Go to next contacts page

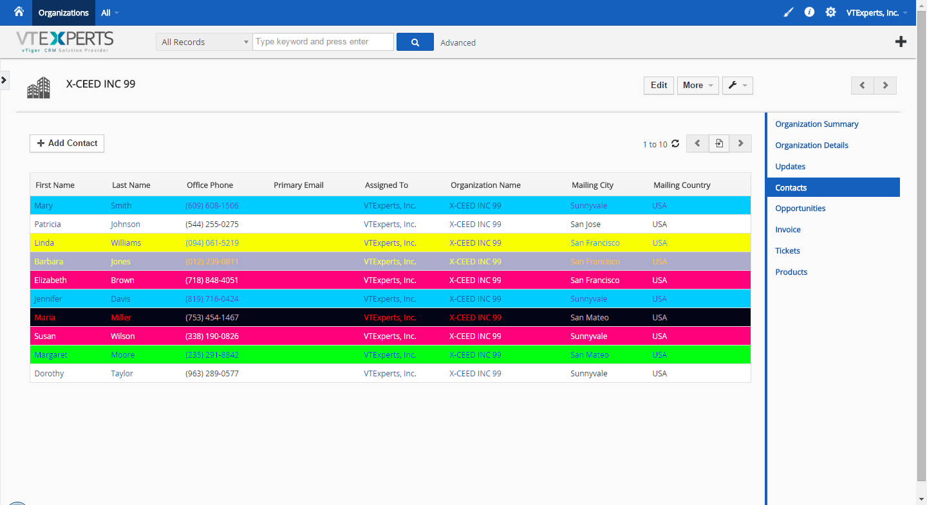pos(740,143)
